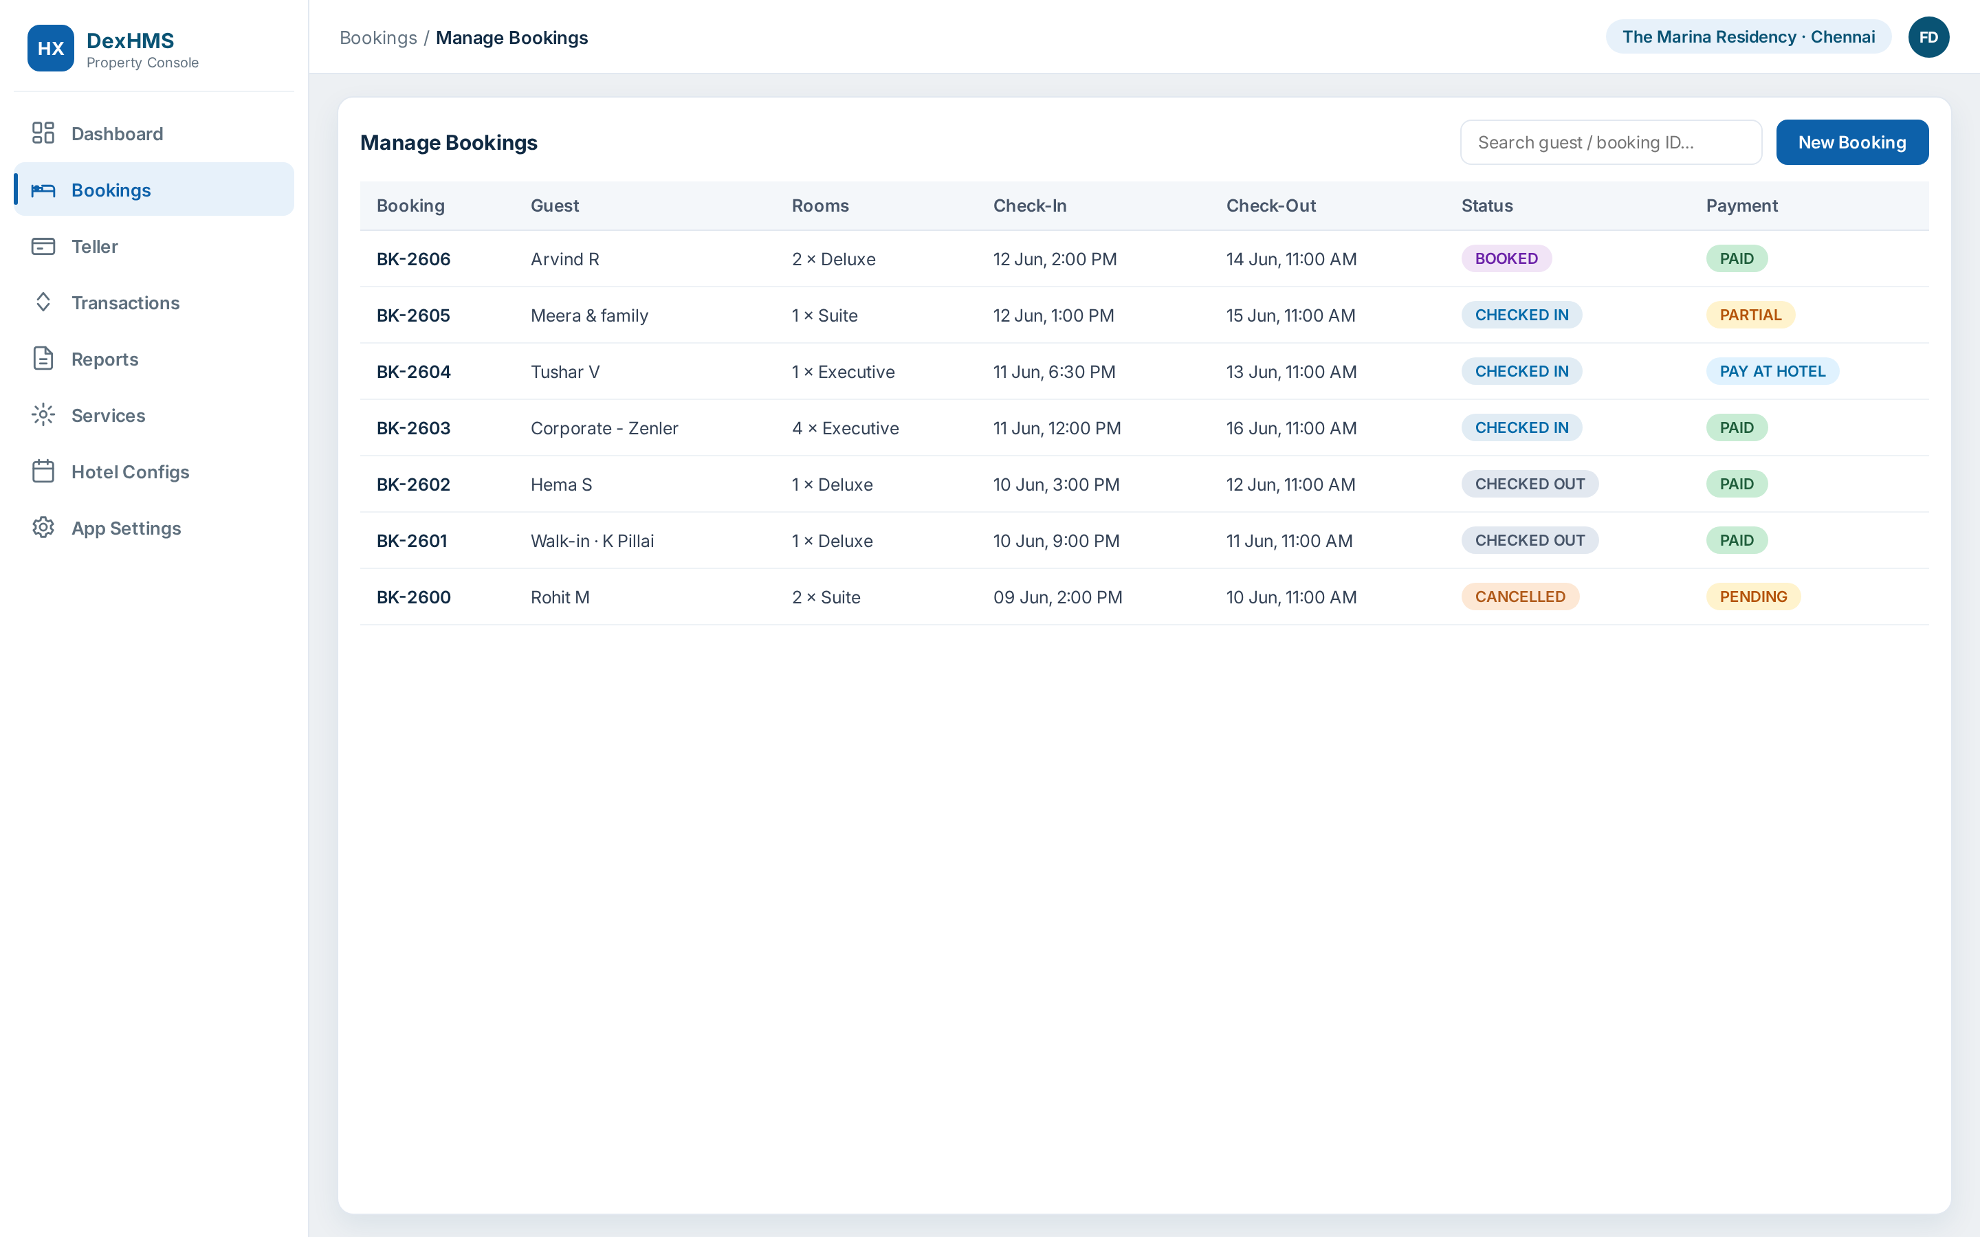Click the Status column header
The width and height of the screenshot is (1980, 1237).
pyautogui.click(x=1486, y=205)
